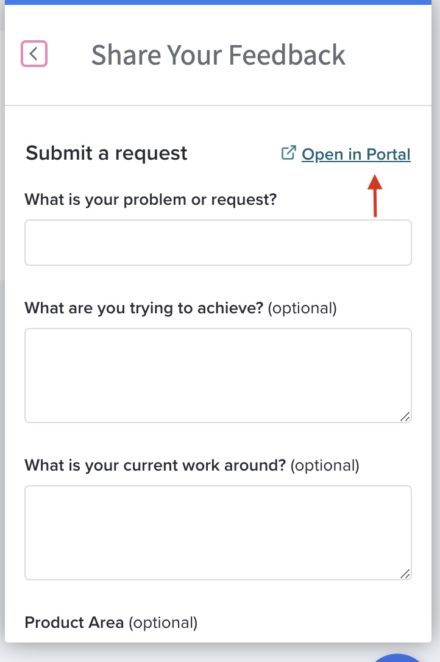Screen dimensions: 440x662
Task: Select the What are you trying to achieve label
Action: (x=144, y=308)
